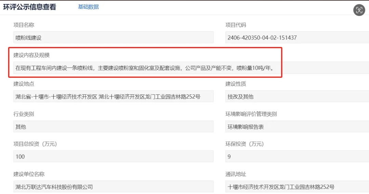Focus the 建设地点 field showing 湖北省-十堰市
369x194 pixels.
(x=113, y=96)
